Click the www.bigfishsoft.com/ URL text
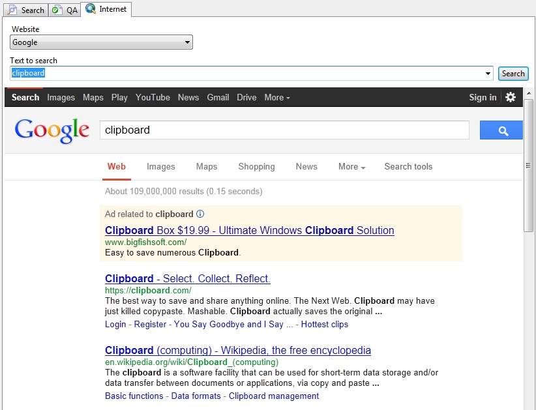The width and height of the screenshot is (536, 410). click(145, 242)
